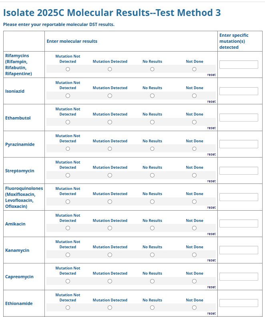
Task: Pick Mutation Detected for Capreomycin
Action: pyautogui.click(x=110, y=281)
